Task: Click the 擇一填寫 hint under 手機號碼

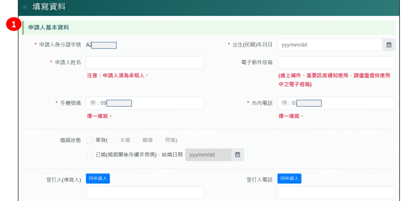Action: click(99, 116)
